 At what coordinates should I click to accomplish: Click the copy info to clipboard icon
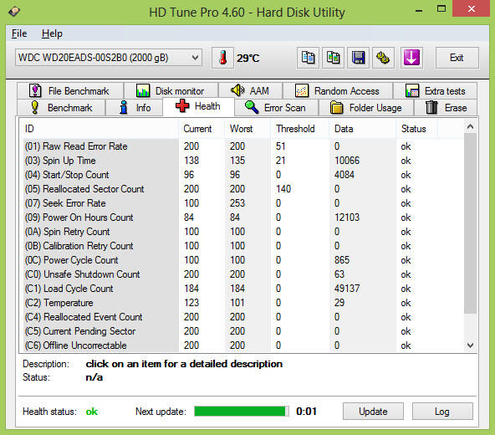click(x=308, y=58)
